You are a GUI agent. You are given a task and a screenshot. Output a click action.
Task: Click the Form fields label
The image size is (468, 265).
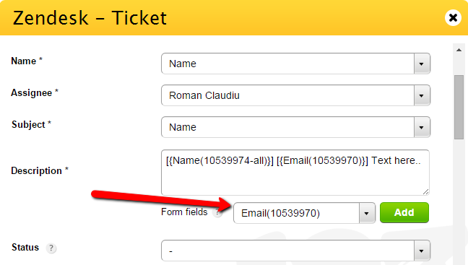[x=184, y=212]
